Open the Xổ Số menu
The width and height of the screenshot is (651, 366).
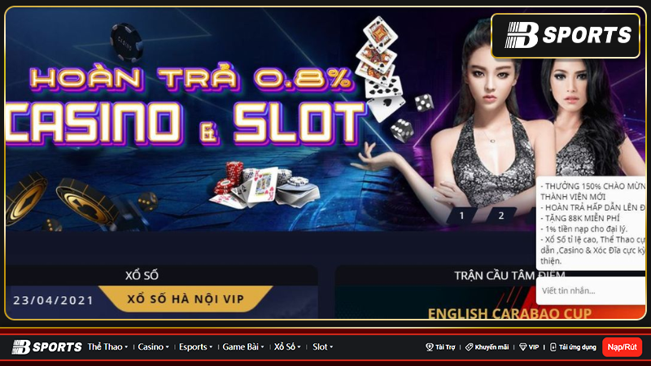(x=287, y=347)
